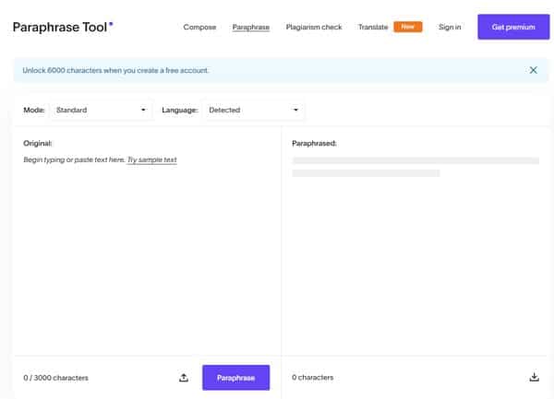The width and height of the screenshot is (554, 399).
Task: Click the 0 characters output counter
Action: [x=313, y=378]
